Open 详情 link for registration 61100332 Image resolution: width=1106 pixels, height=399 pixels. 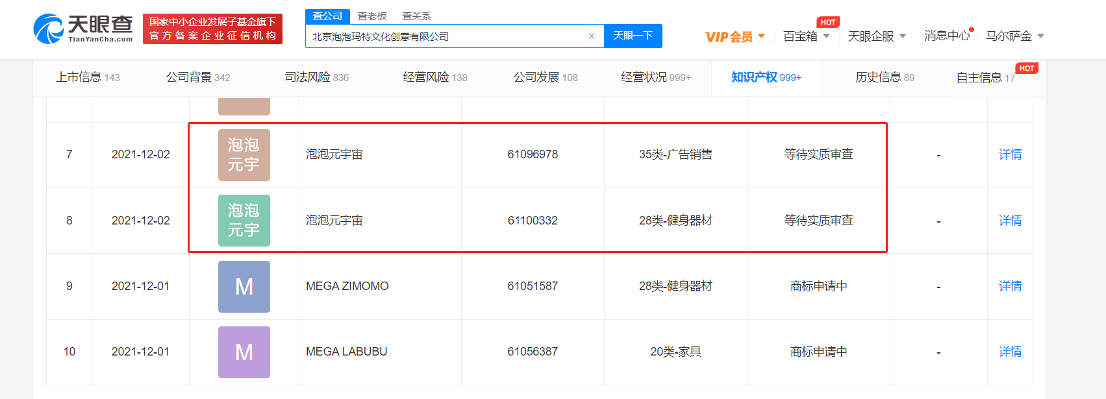pyautogui.click(x=1010, y=221)
